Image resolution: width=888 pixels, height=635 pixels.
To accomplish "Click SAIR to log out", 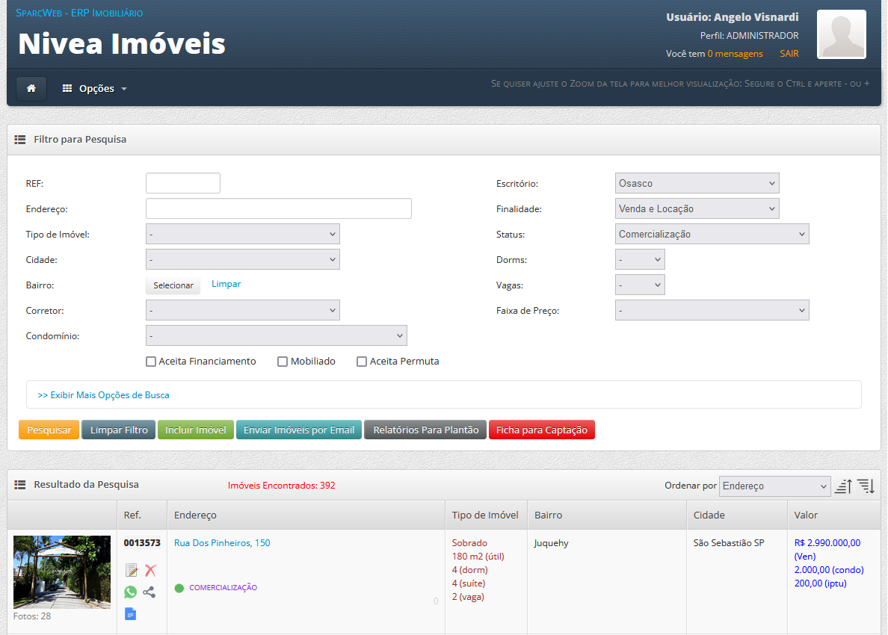I will click(789, 54).
